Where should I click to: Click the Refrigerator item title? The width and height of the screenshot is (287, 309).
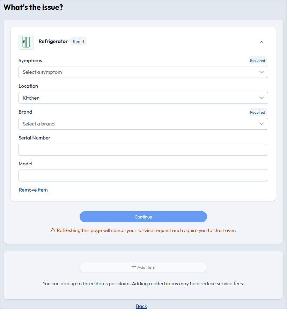pos(53,41)
